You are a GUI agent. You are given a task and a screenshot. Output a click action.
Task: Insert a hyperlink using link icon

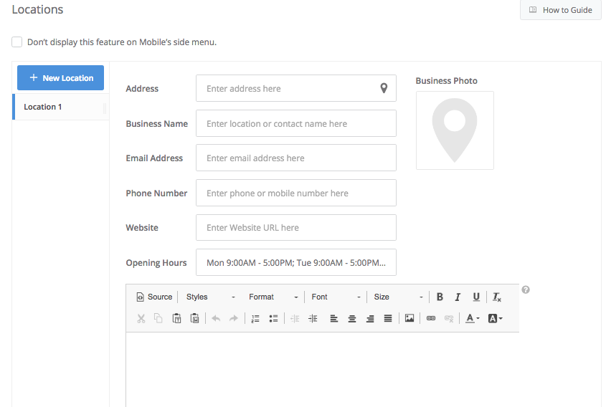tap(431, 319)
